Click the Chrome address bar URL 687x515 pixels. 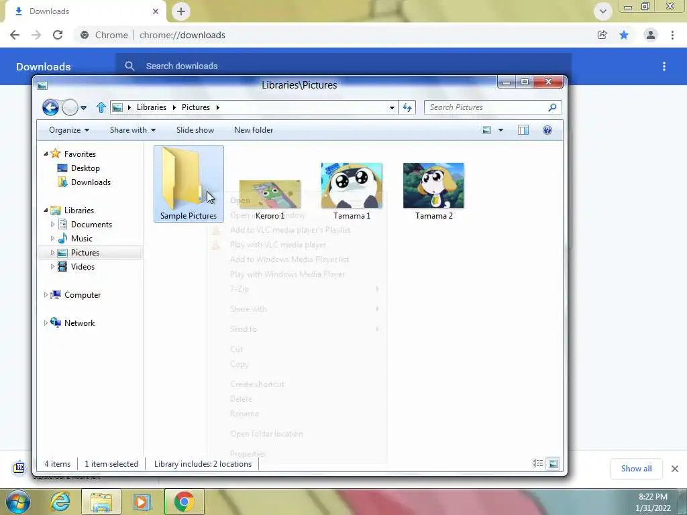click(182, 35)
